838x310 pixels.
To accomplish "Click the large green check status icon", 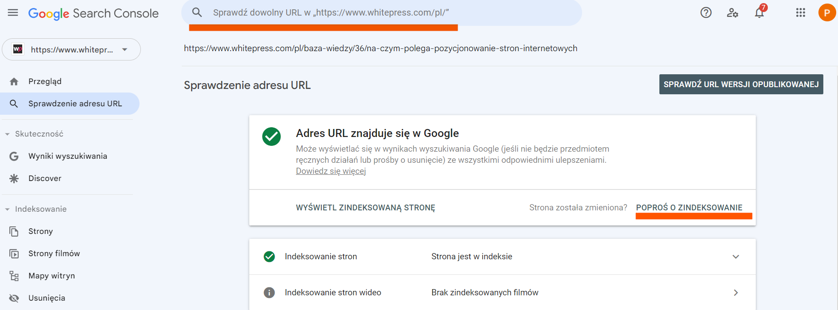I will 271,137.
